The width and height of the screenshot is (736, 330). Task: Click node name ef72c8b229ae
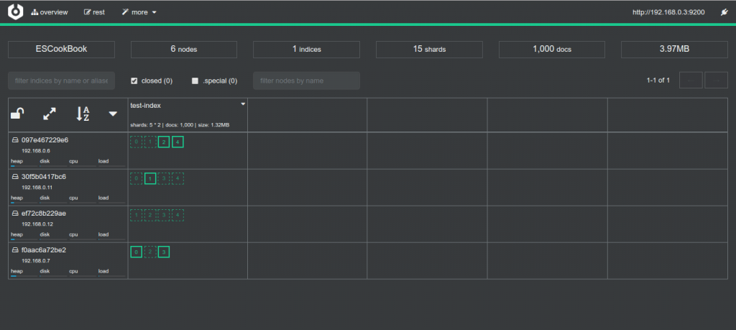44,213
